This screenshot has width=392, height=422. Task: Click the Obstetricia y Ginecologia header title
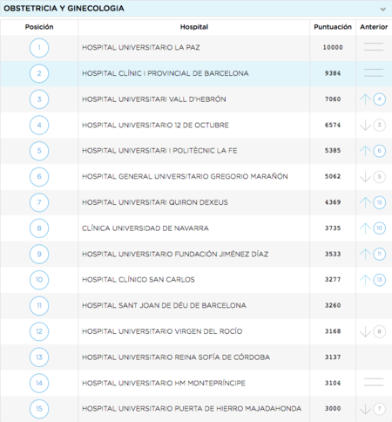point(64,9)
